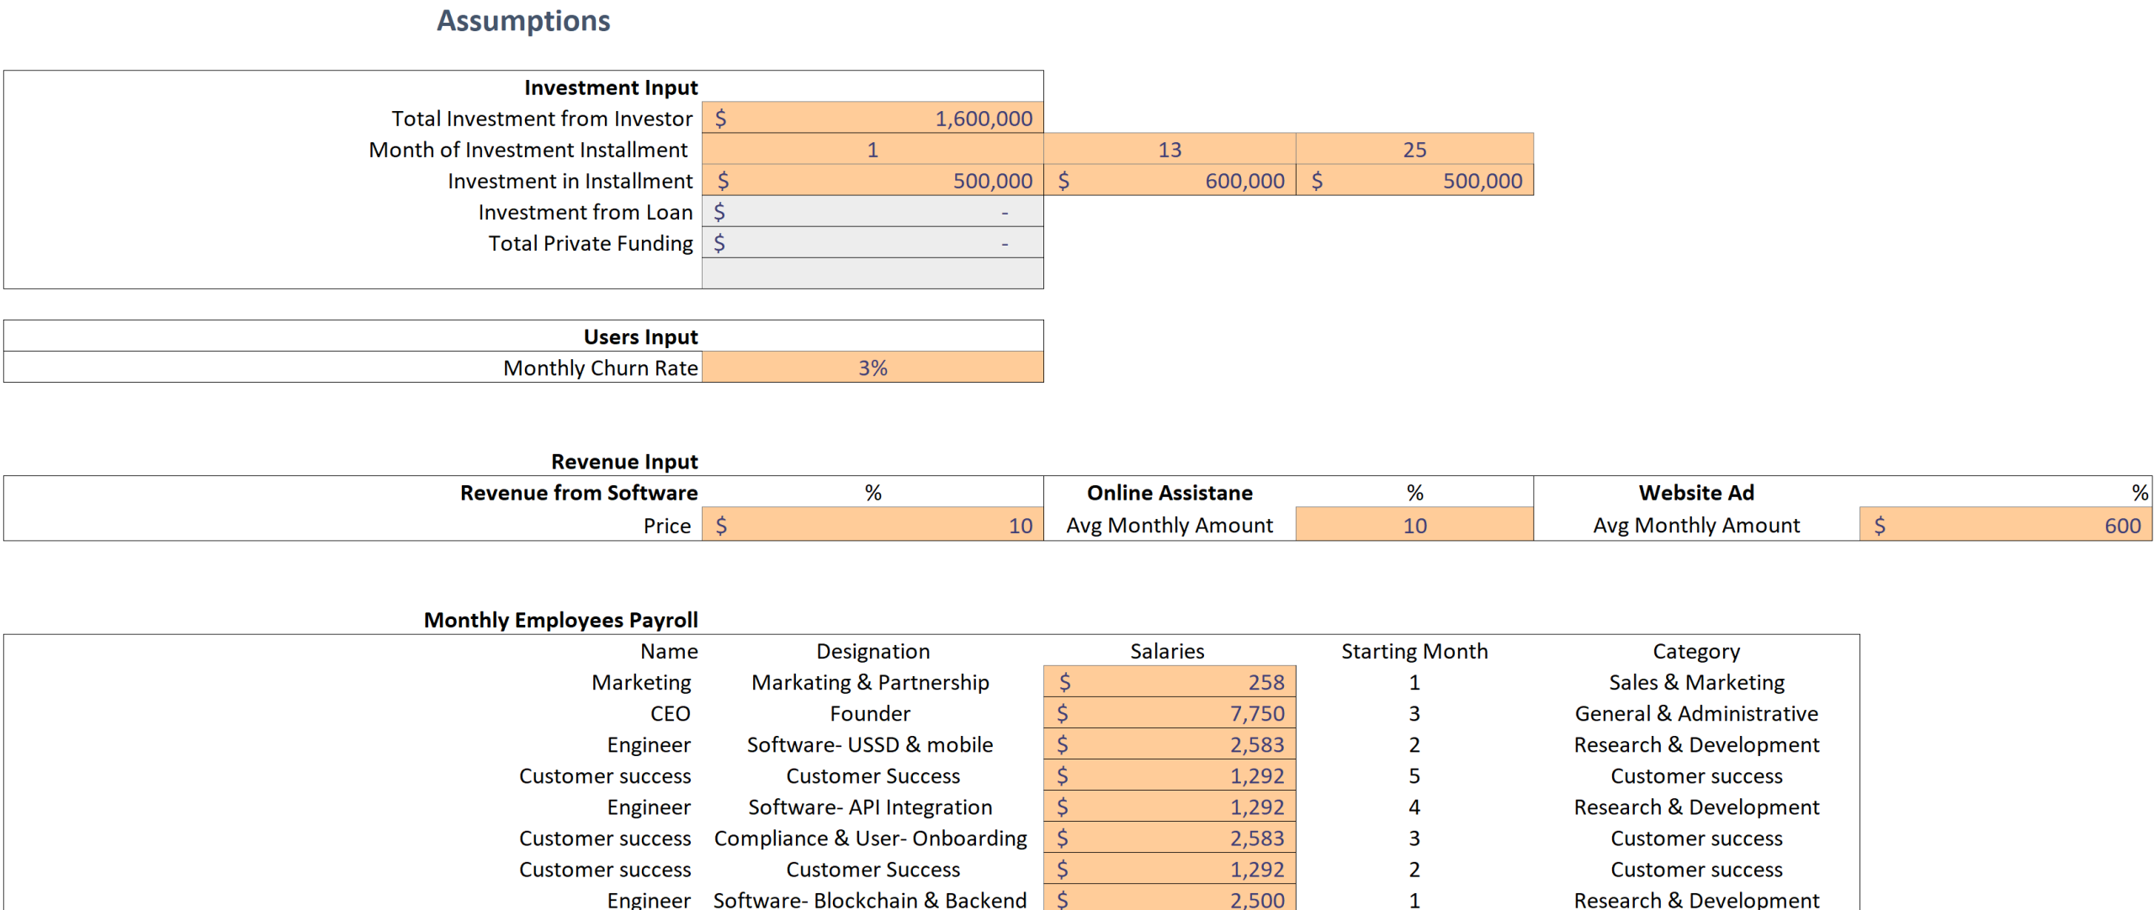The height and width of the screenshot is (910, 2154).
Task: Click the Monthly Churn Rate 3% cell
Action: point(873,368)
